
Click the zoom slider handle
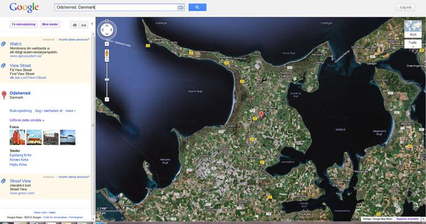(x=107, y=80)
